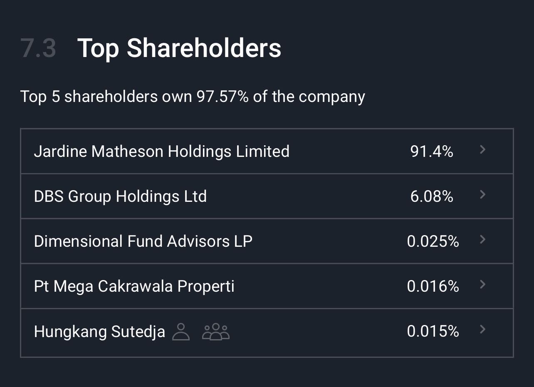
Task: Open Dimensional Fund Advisors LP name
Action: 143,241
